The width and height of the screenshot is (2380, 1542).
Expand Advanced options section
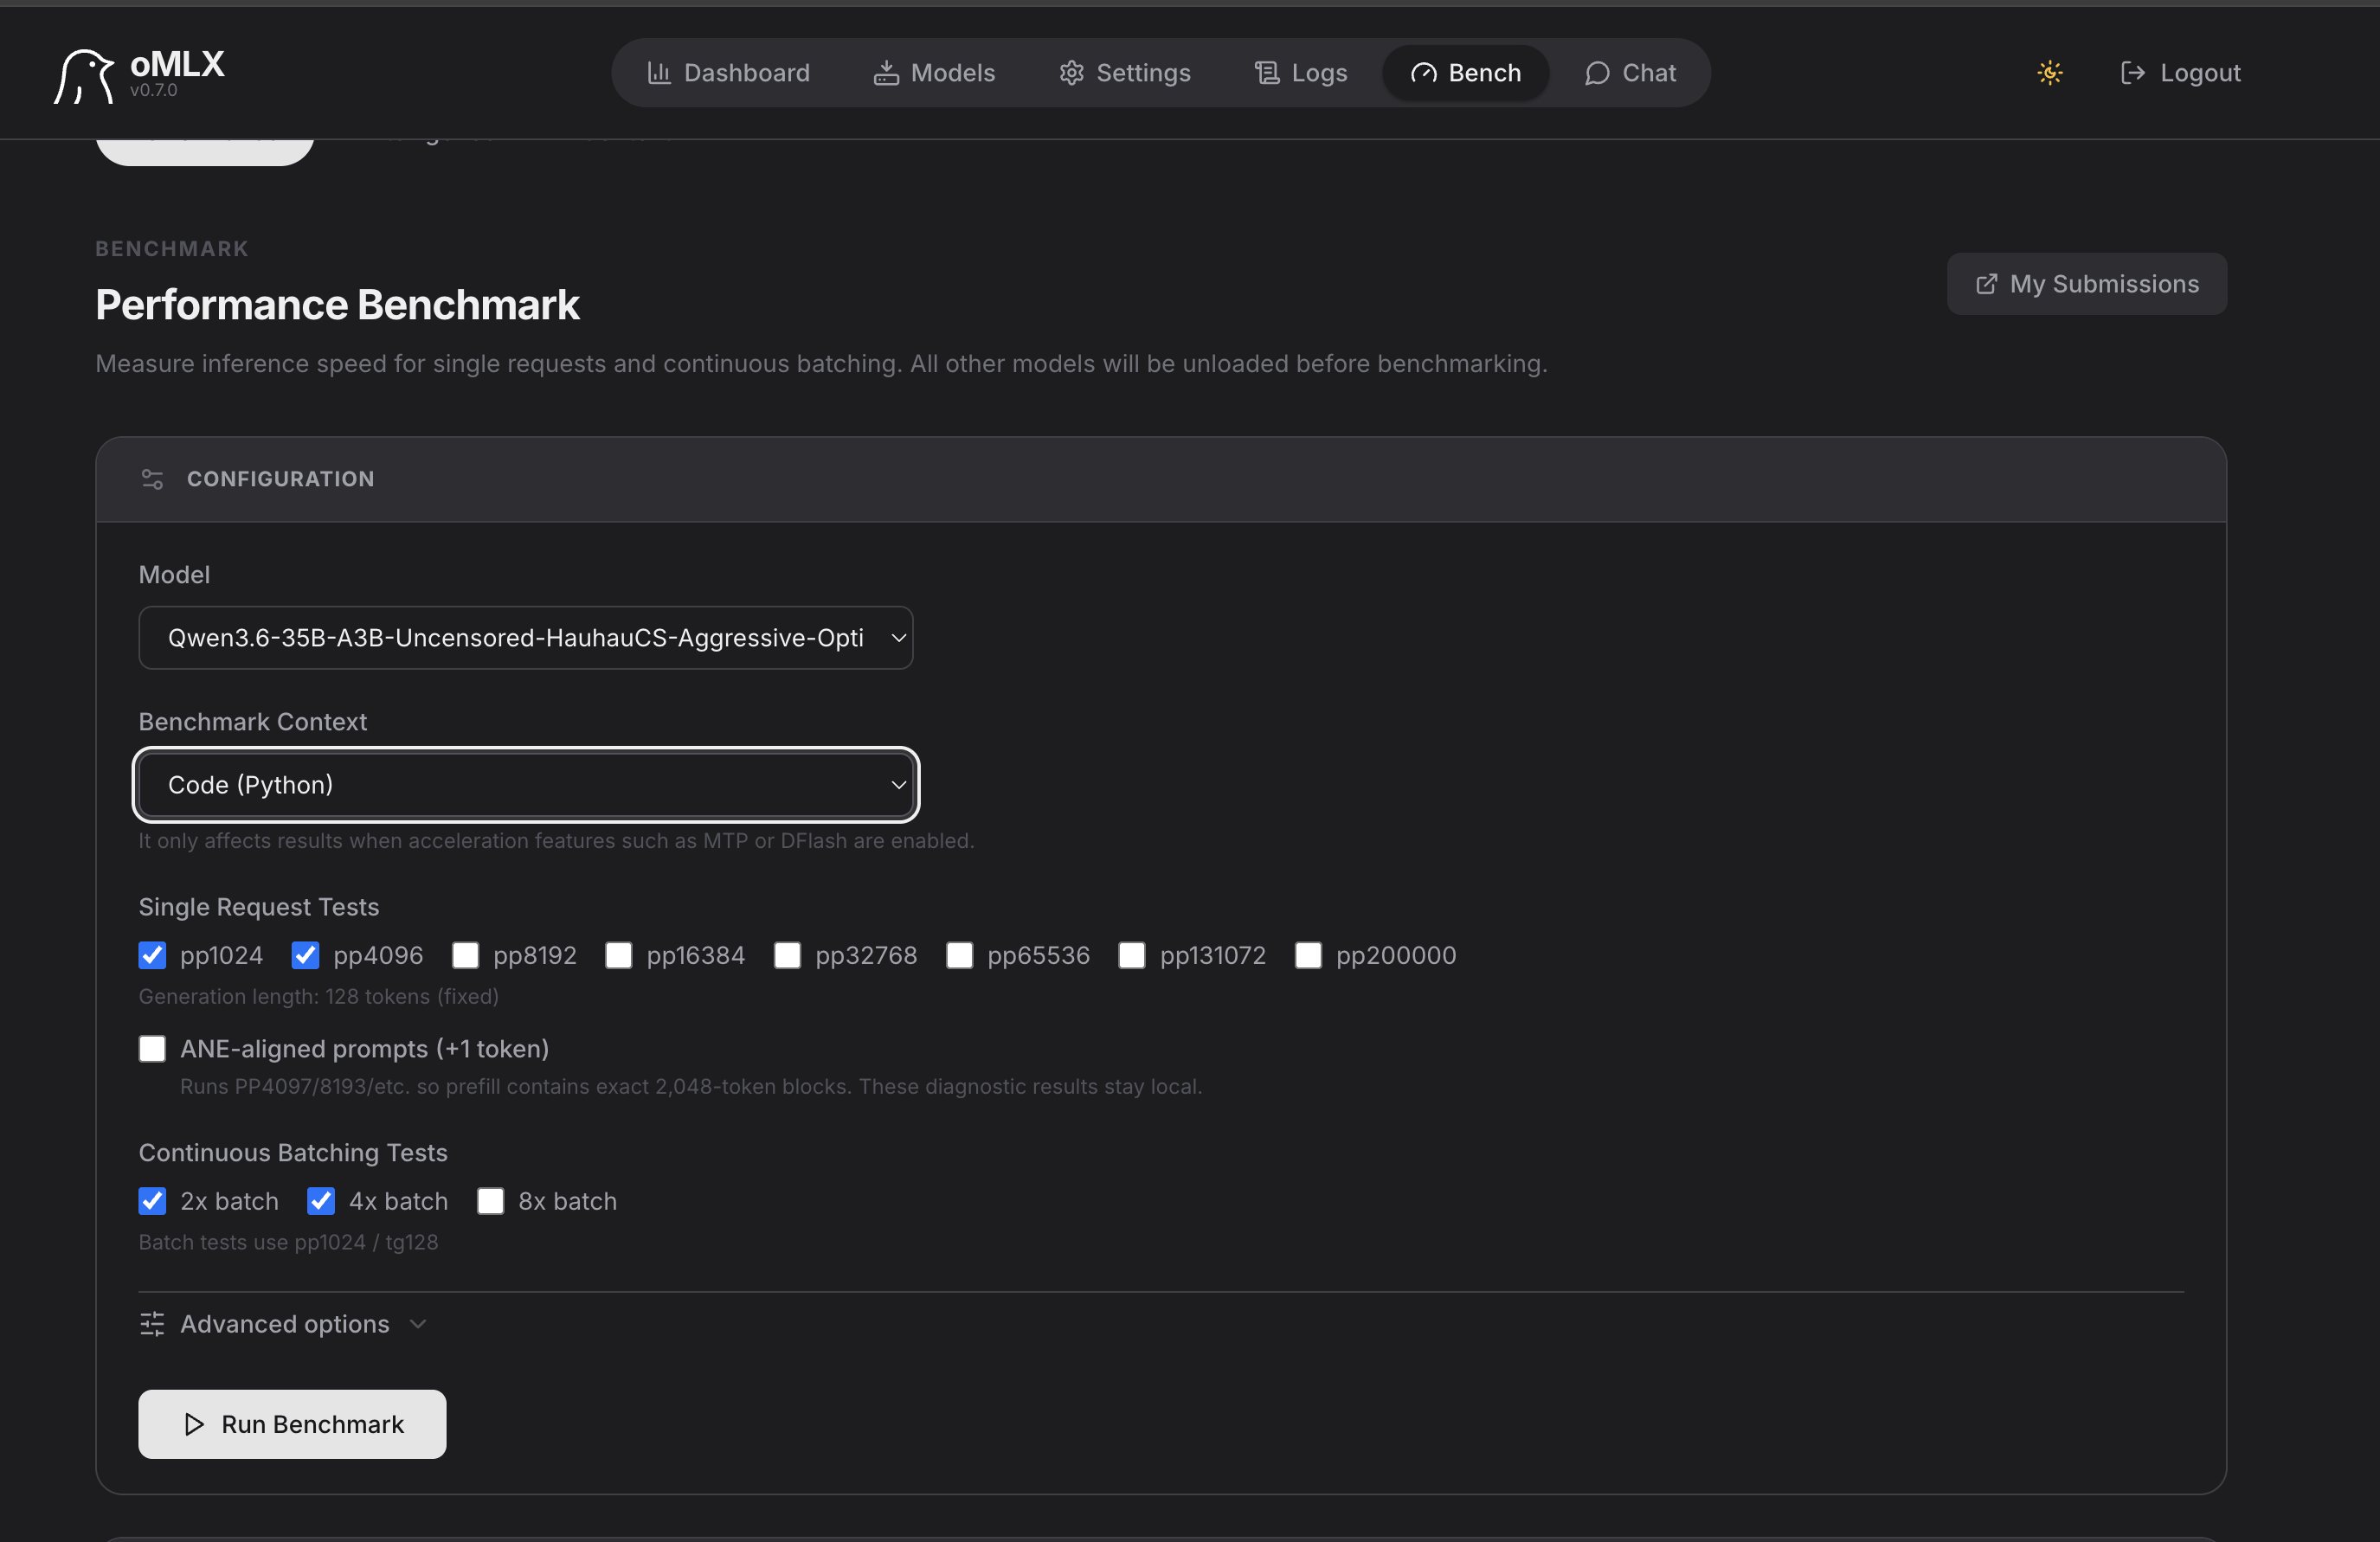[x=284, y=1324]
